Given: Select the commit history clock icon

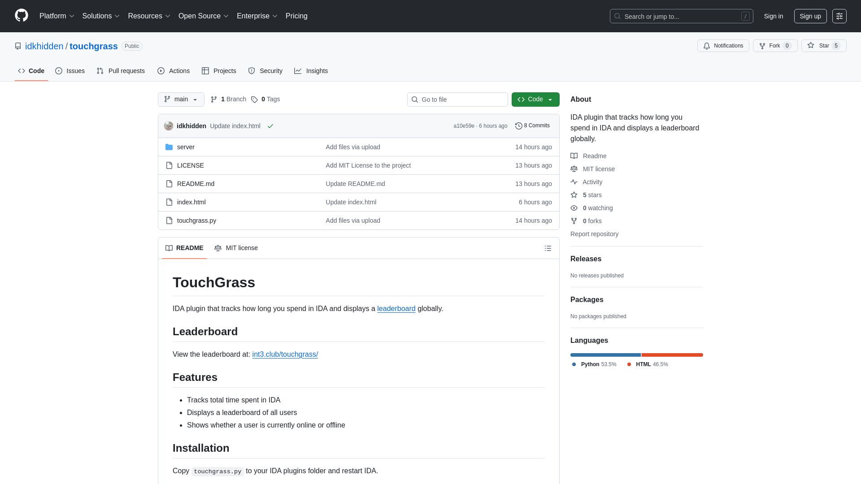Looking at the screenshot, I should (519, 125).
